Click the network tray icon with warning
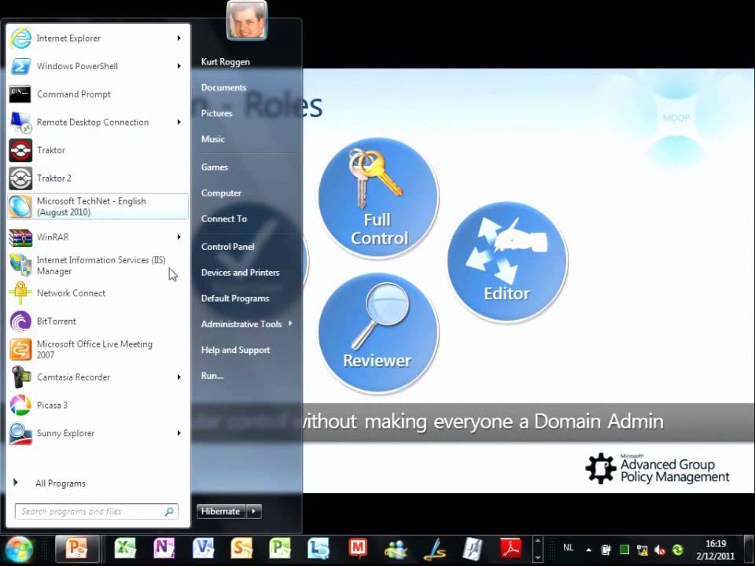 click(x=642, y=549)
